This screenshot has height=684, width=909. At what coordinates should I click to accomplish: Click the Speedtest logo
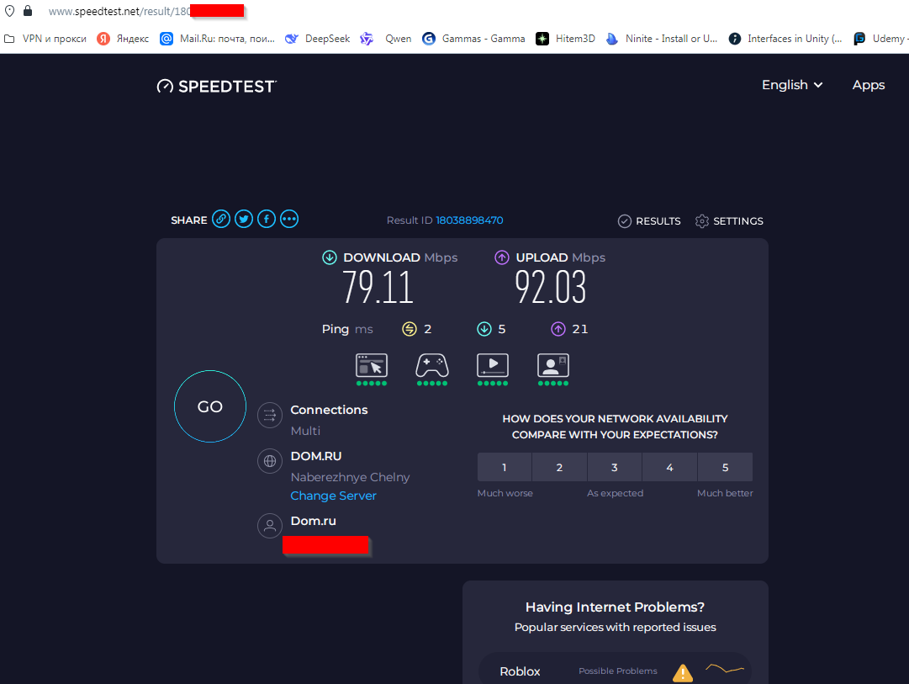(217, 87)
